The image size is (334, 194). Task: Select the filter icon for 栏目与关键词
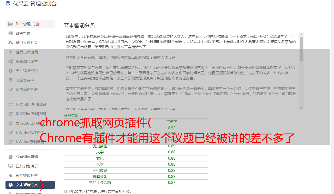11,52
